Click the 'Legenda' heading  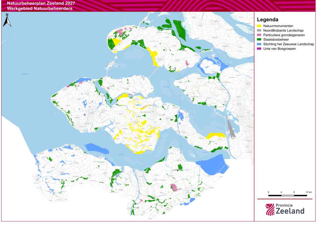pyautogui.click(x=267, y=20)
